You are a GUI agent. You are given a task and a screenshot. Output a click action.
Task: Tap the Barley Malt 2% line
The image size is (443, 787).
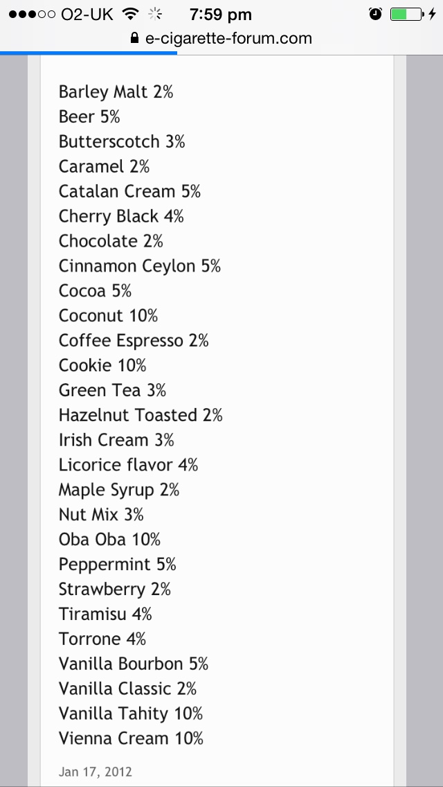click(x=116, y=91)
